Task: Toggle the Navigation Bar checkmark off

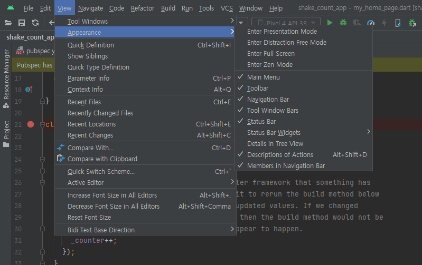Action: [268, 100]
